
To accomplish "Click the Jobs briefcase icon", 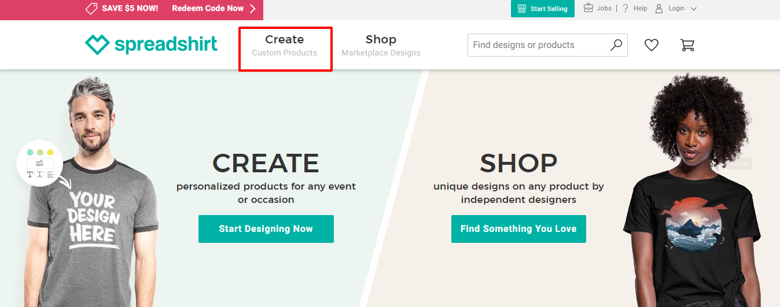I will click(x=588, y=8).
